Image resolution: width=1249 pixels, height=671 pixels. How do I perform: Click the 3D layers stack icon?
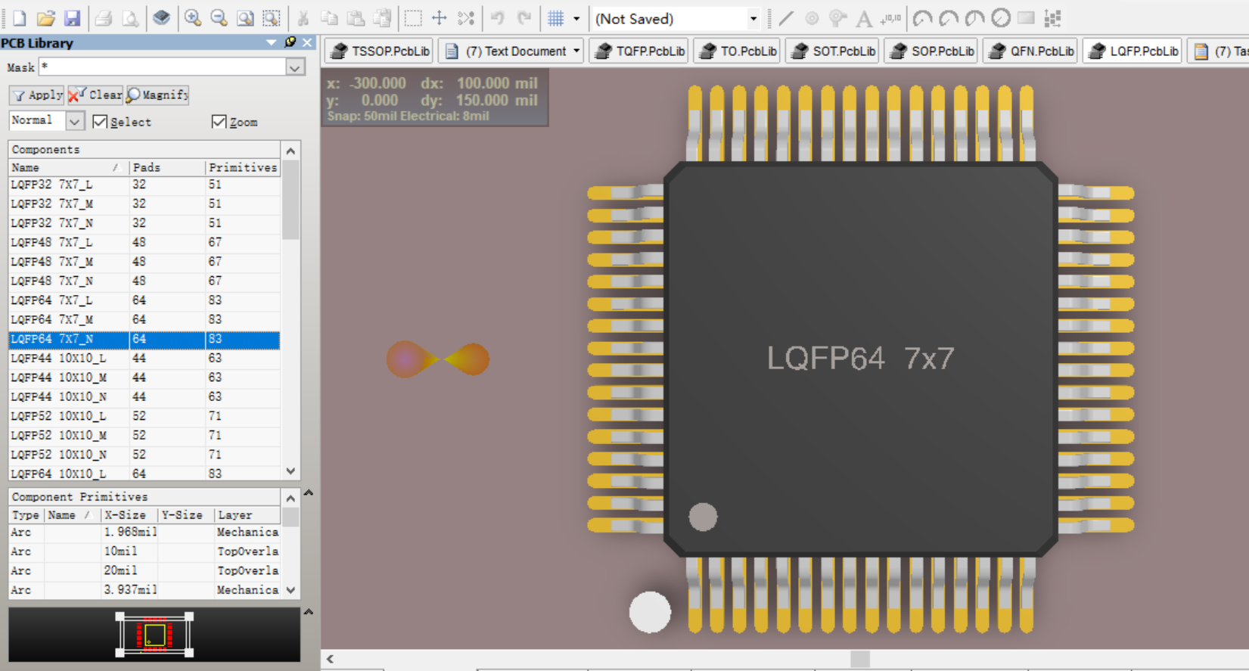(161, 18)
